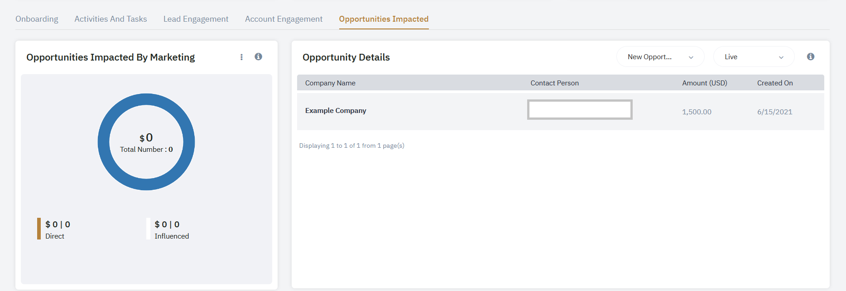Click the blue donut chart ring
This screenshot has height=291, width=846.
(x=104, y=142)
